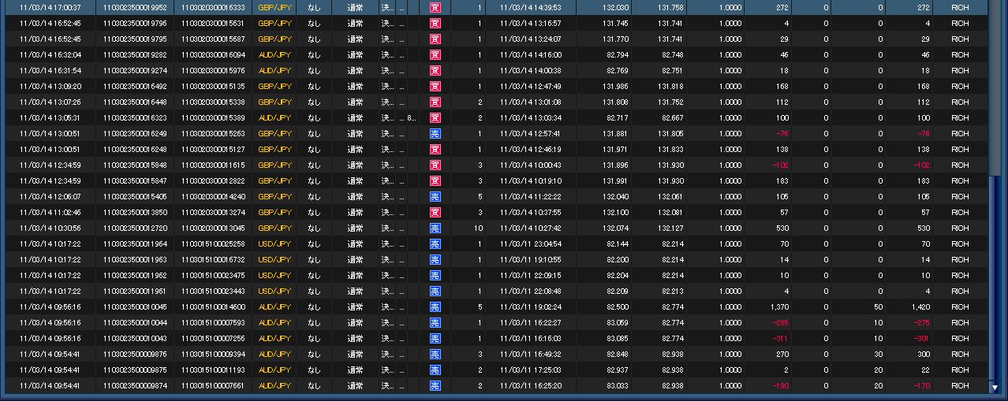Click the open time 11/03/14 10:00:43
The height and width of the screenshot is (401, 1008).
coord(530,165)
